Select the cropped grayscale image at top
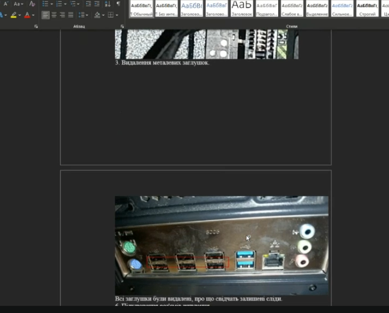 coord(207,44)
